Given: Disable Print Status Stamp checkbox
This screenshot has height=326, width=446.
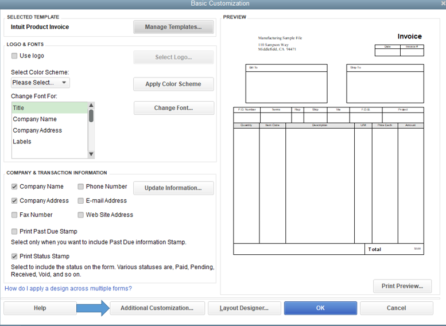Looking at the screenshot, I should pyautogui.click(x=14, y=257).
